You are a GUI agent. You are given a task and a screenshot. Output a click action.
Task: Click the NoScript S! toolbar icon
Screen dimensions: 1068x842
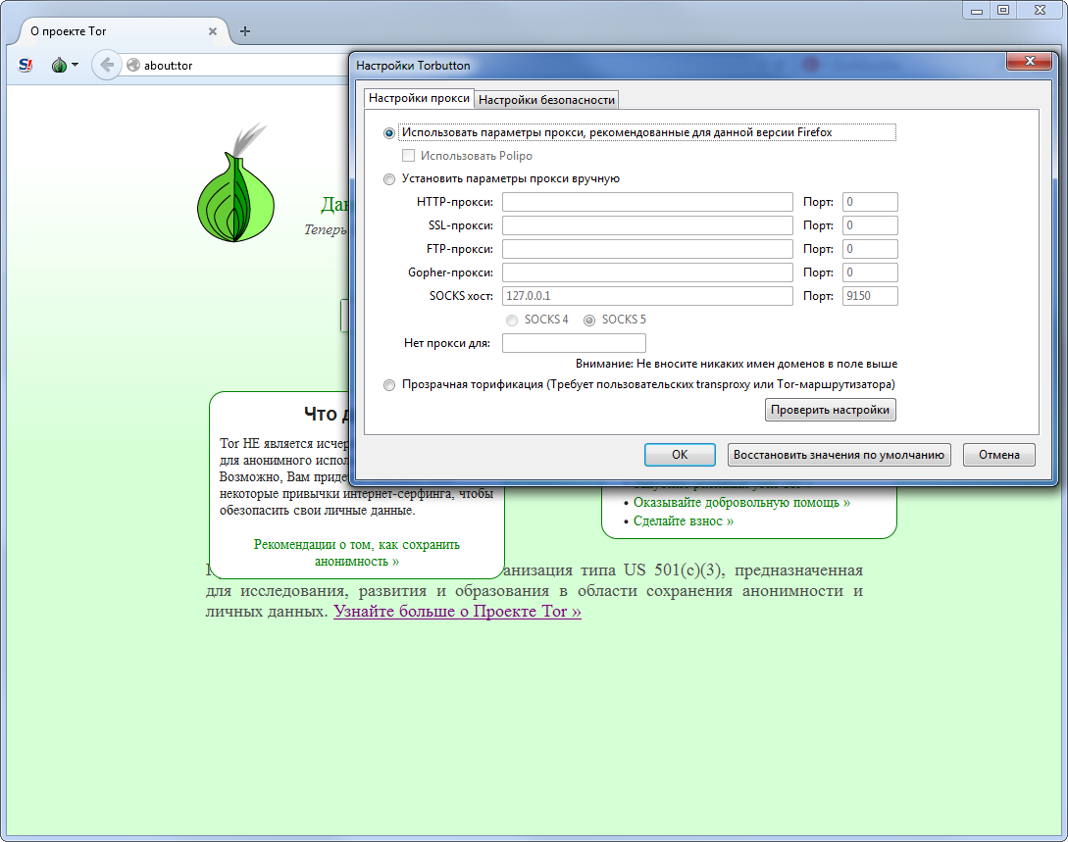tap(25, 66)
